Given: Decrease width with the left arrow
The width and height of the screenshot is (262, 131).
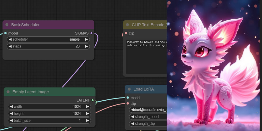Looking at the screenshot, I should coord(11,106).
